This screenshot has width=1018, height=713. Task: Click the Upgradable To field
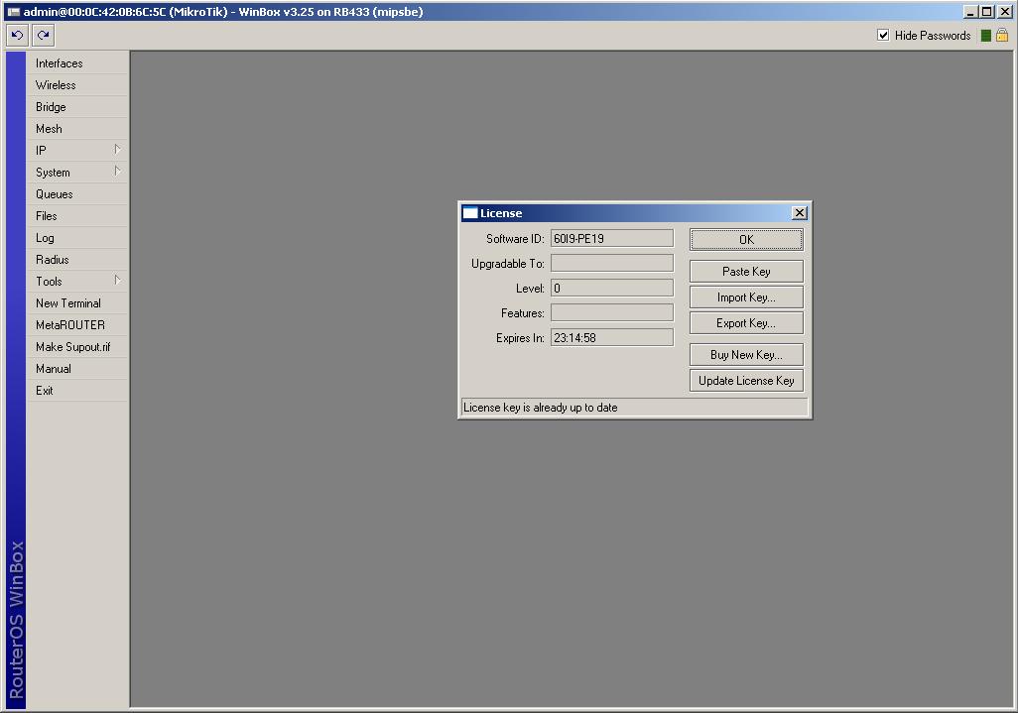(611, 263)
